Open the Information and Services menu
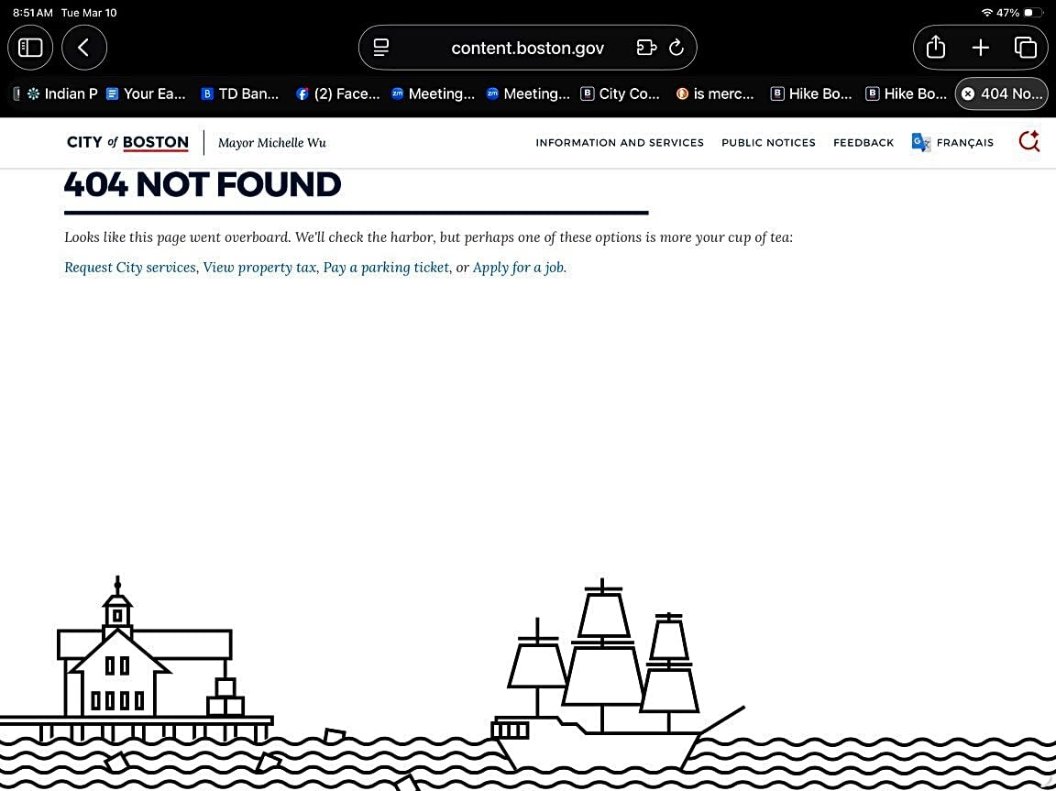This screenshot has width=1056, height=791. (x=620, y=143)
